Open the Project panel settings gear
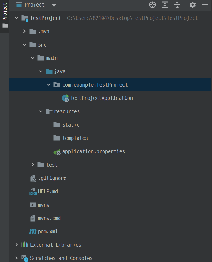212x262 pixels. [192, 5]
